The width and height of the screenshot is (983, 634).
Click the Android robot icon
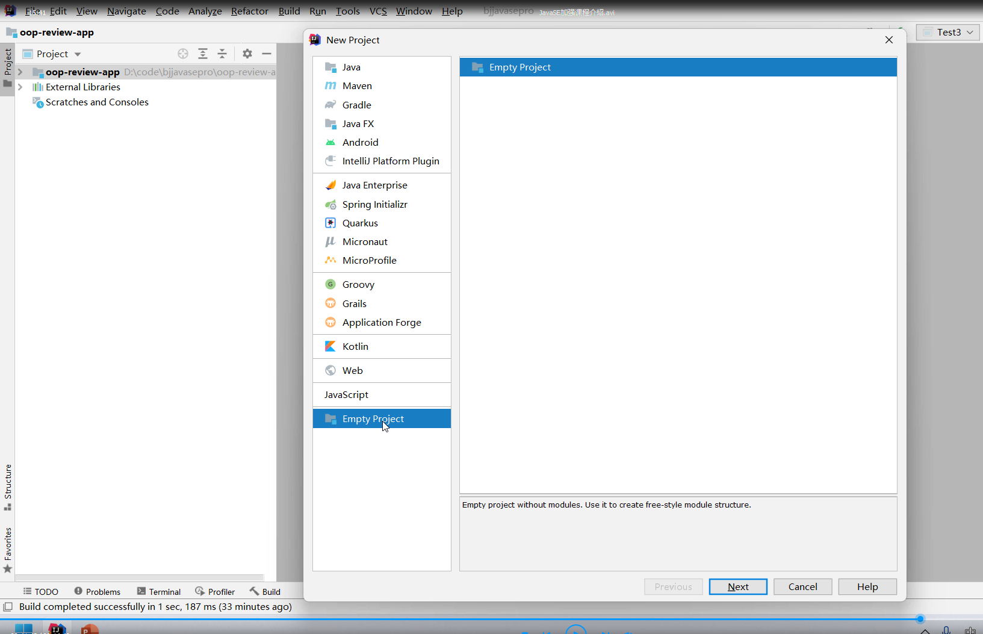[330, 142]
